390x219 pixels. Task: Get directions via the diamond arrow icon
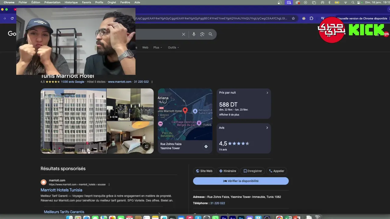click(x=206, y=146)
